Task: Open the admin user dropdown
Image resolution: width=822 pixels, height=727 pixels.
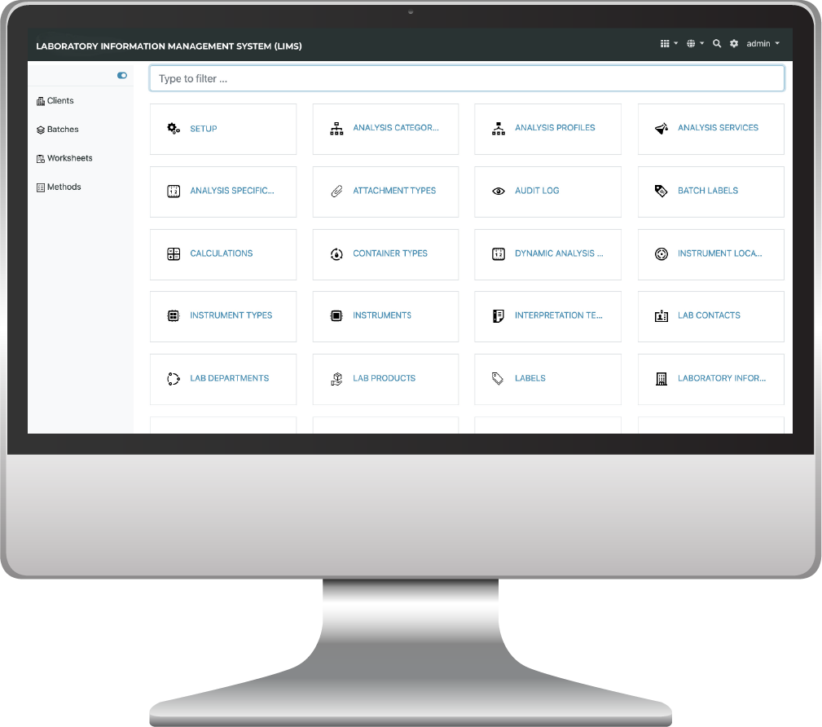Action: [x=763, y=43]
